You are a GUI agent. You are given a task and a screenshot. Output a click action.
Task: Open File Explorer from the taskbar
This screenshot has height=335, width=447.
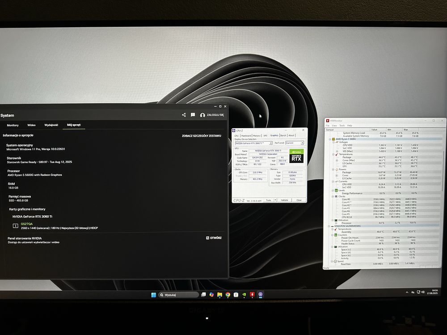point(219,294)
